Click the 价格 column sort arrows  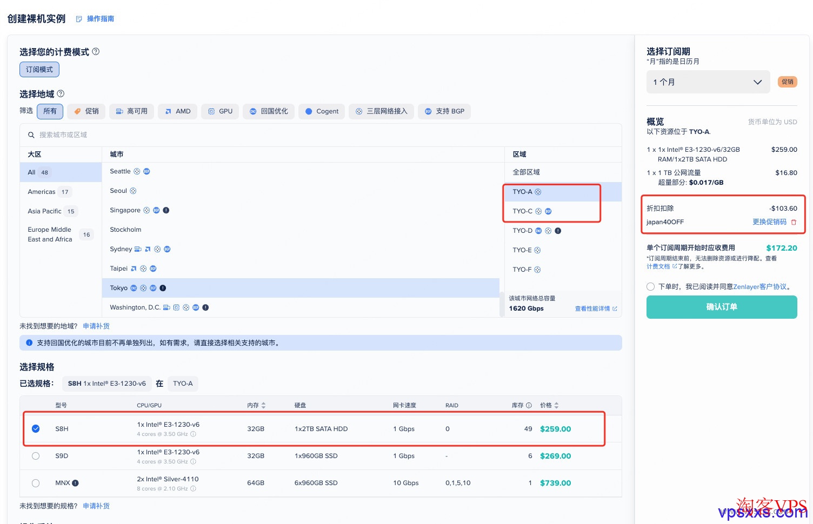click(557, 405)
